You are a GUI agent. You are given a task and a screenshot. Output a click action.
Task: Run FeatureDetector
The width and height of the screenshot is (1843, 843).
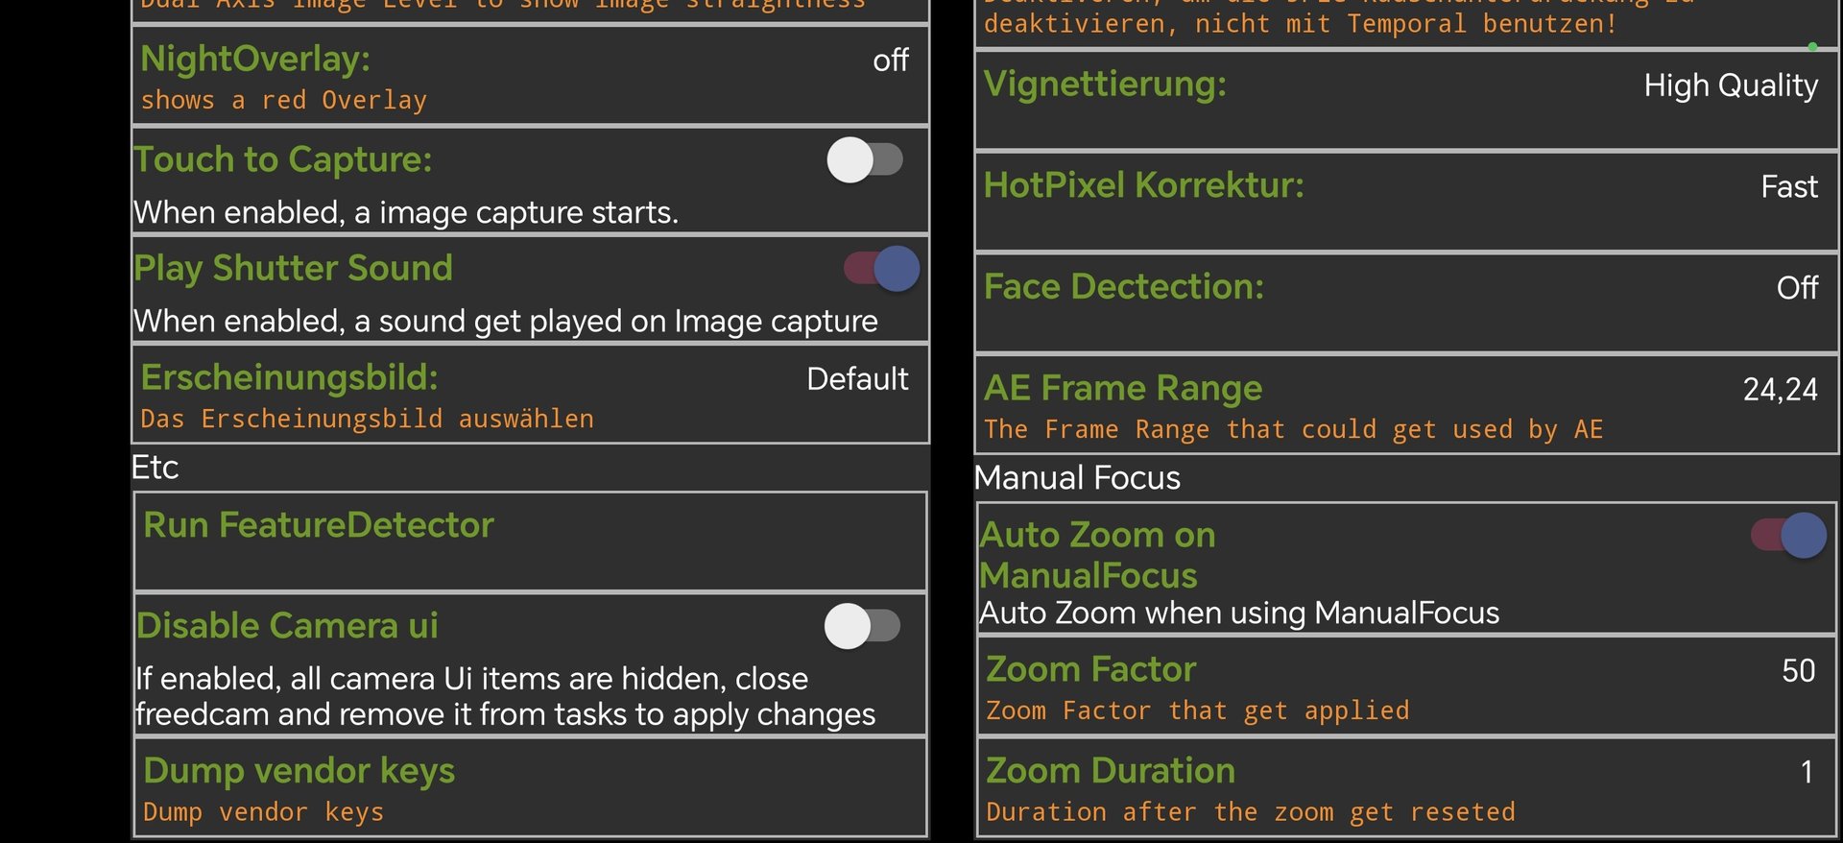[530, 542]
